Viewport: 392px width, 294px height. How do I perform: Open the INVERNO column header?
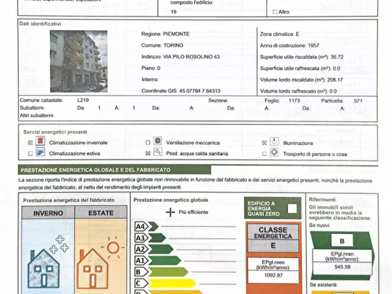[48, 213]
